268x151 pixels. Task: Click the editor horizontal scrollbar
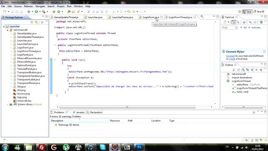click(x=127, y=107)
